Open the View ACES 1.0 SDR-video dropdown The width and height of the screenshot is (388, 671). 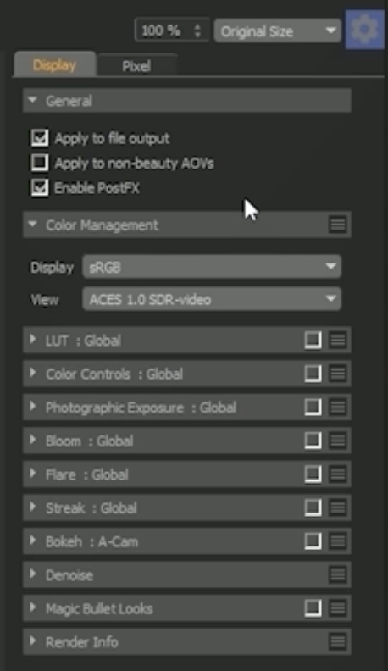point(212,299)
